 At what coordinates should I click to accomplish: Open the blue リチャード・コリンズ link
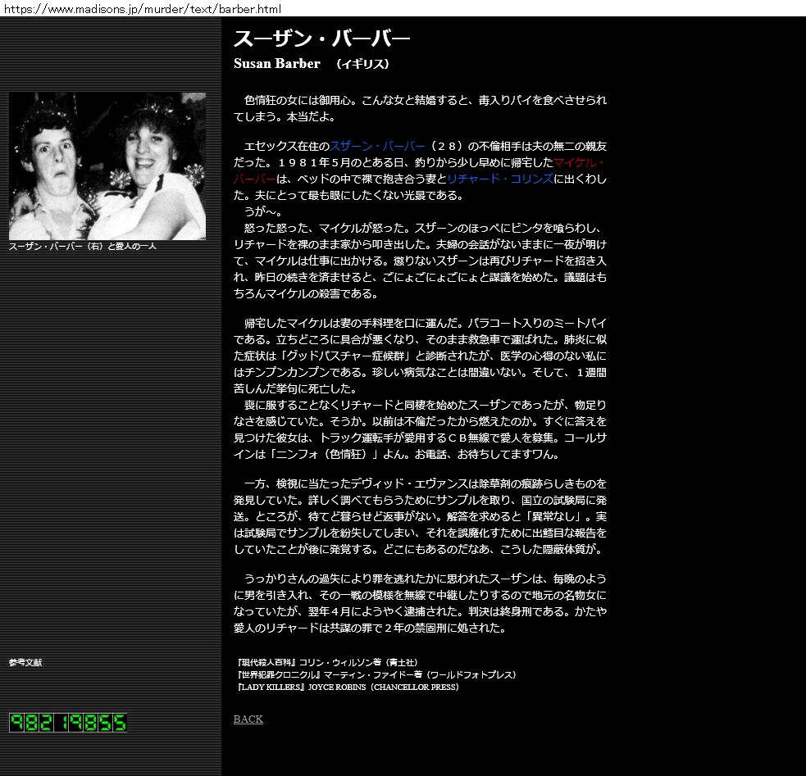pyautogui.click(x=499, y=179)
